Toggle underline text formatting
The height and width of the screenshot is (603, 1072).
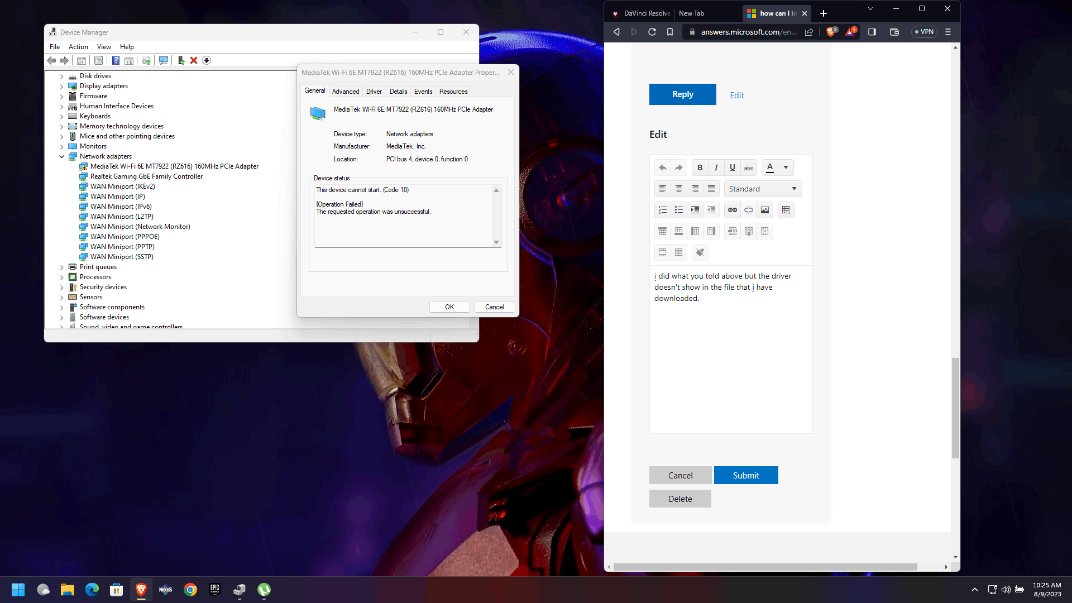point(732,167)
